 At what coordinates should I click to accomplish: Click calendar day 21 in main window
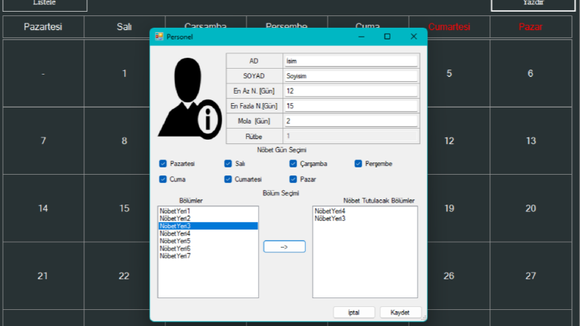point(43,276)
